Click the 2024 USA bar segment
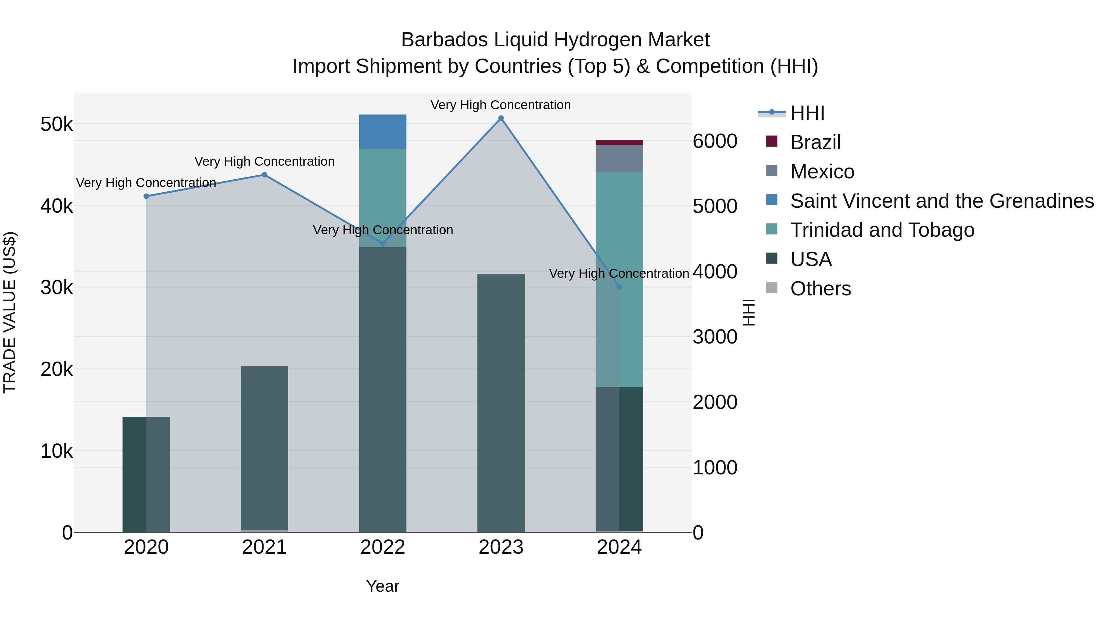 619,459
